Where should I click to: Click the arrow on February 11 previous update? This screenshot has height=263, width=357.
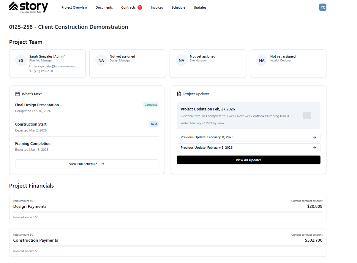click(x=315, y=137)
